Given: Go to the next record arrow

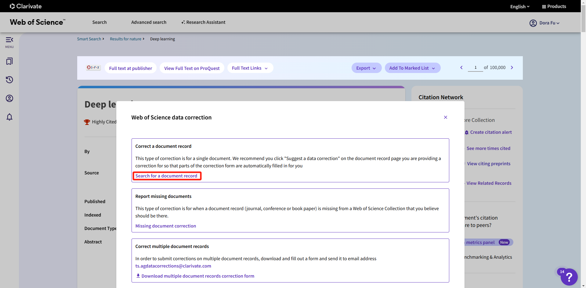Looking at the screenshot, I should point(512,67).
